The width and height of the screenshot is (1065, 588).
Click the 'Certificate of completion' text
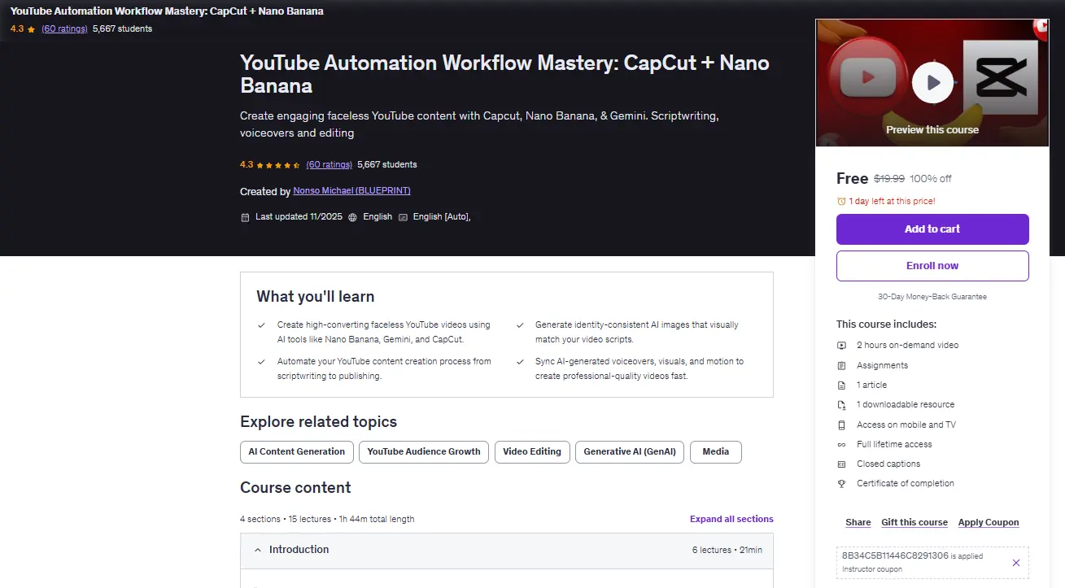click(906, 484)
